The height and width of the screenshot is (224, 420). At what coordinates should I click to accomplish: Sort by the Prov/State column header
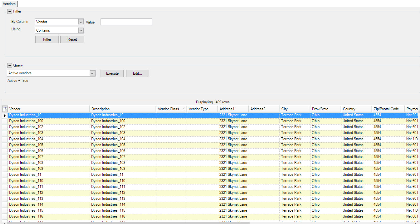[x=326, y=109]
